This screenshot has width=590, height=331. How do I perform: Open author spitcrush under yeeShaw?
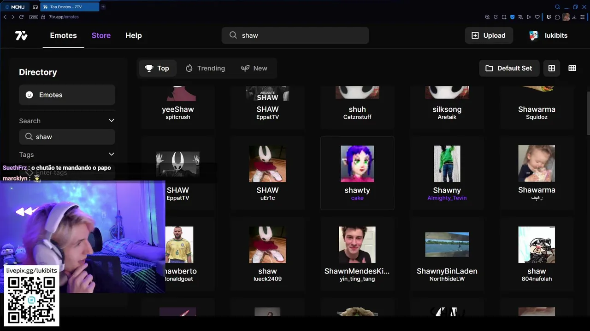(x=178, y=117)
